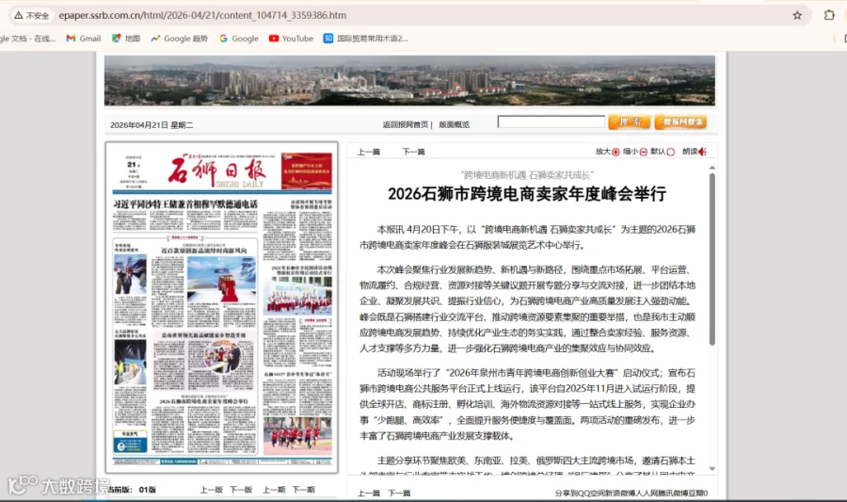Click the address bar URL
This screenshot has height=502, width=847.
202,16
